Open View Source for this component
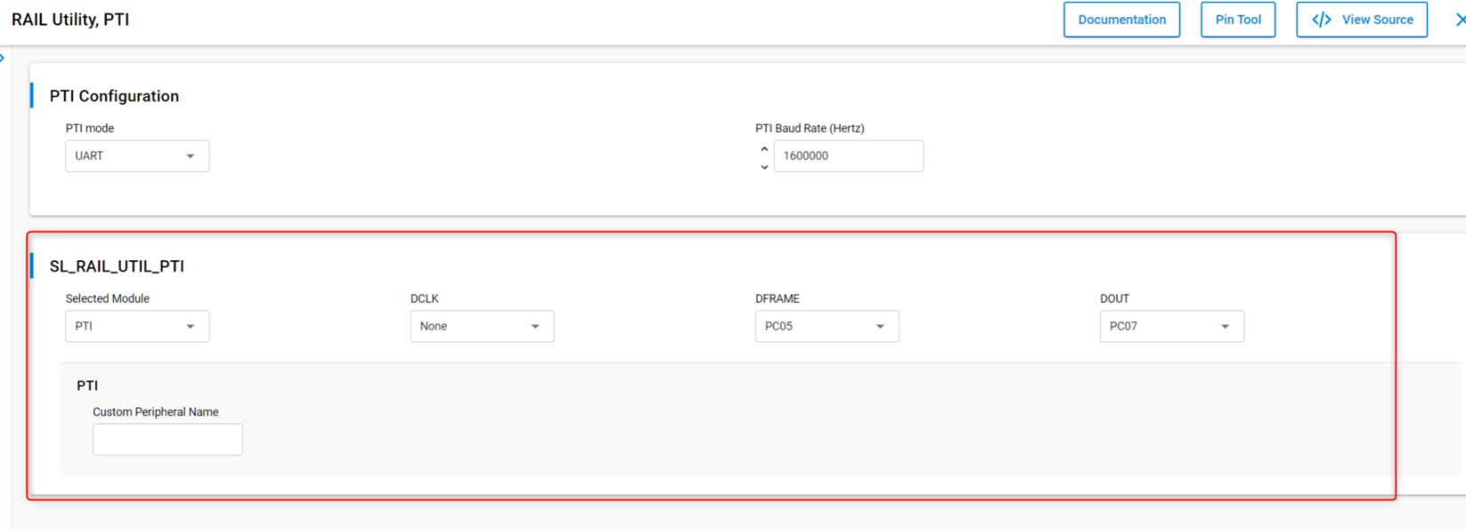Image resolution: width=1466 pixels, height=529 pixels. point(1361,20)
